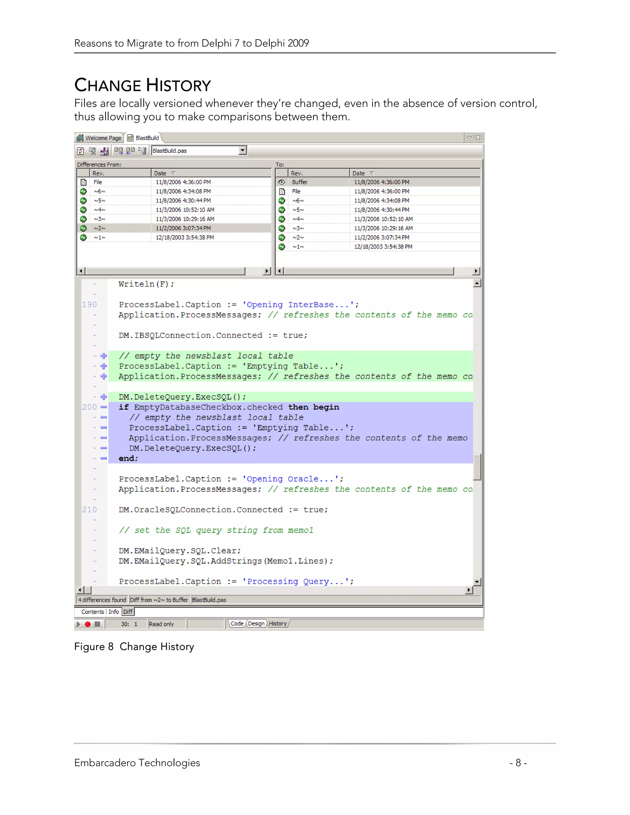Viewport: 630px width, 815px height.
Task: Open the Contents tab
Action: click(93, 612)
